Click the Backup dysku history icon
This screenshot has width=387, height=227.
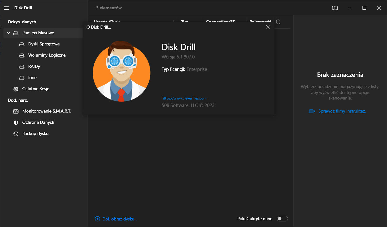coord(16,134)
